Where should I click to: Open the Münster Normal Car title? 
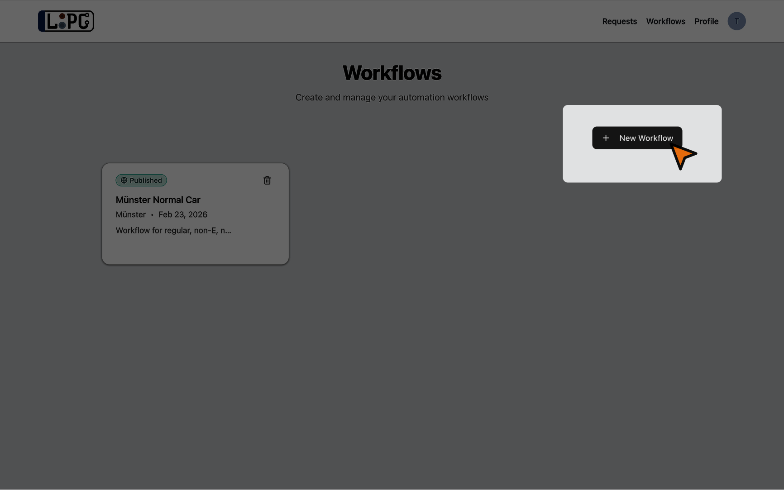[158, 200]
